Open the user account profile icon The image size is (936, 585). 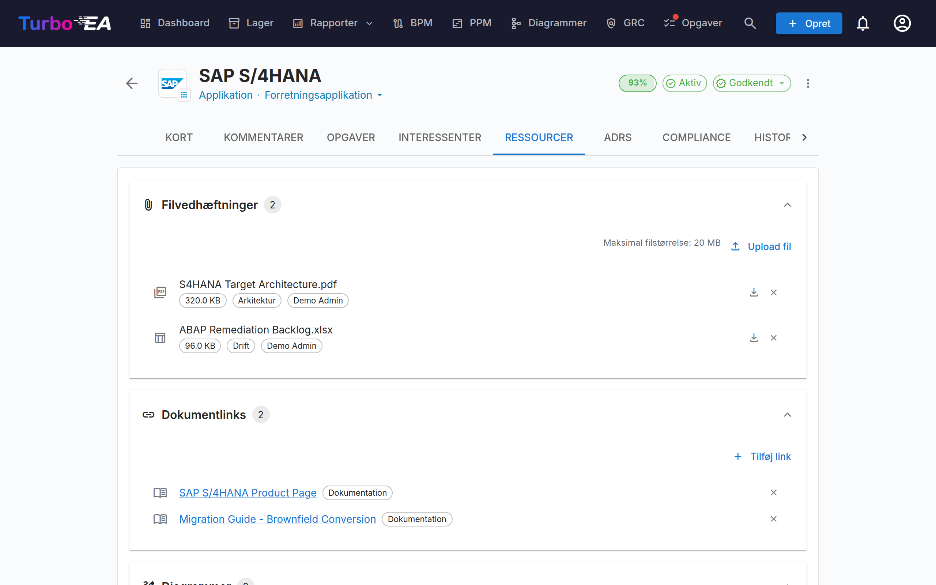click(x=902, y=23)
